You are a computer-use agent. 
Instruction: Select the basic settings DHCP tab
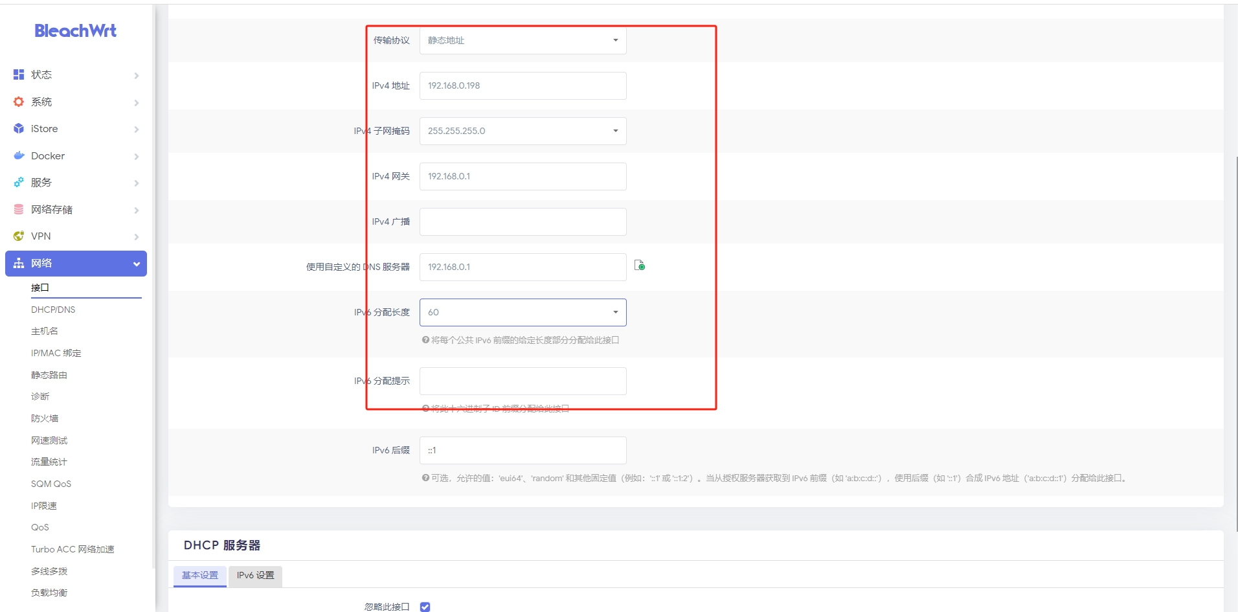(x=200, y=575)
